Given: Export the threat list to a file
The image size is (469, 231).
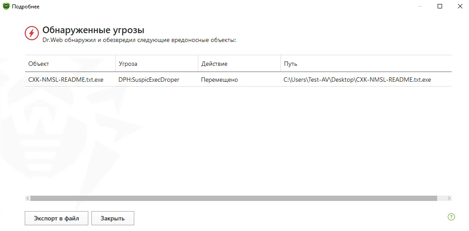Looking at the screenshot, I should pyautogui.click(x=57, y=219).
